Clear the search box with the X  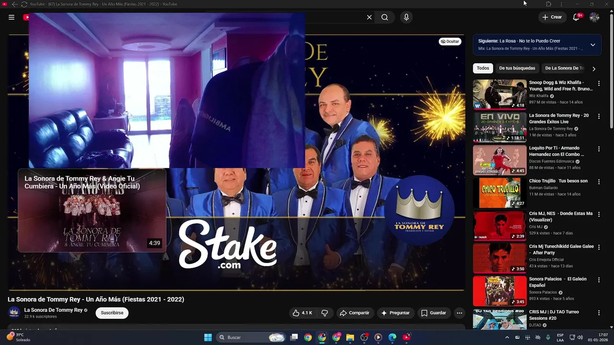[x=369, y=17]
